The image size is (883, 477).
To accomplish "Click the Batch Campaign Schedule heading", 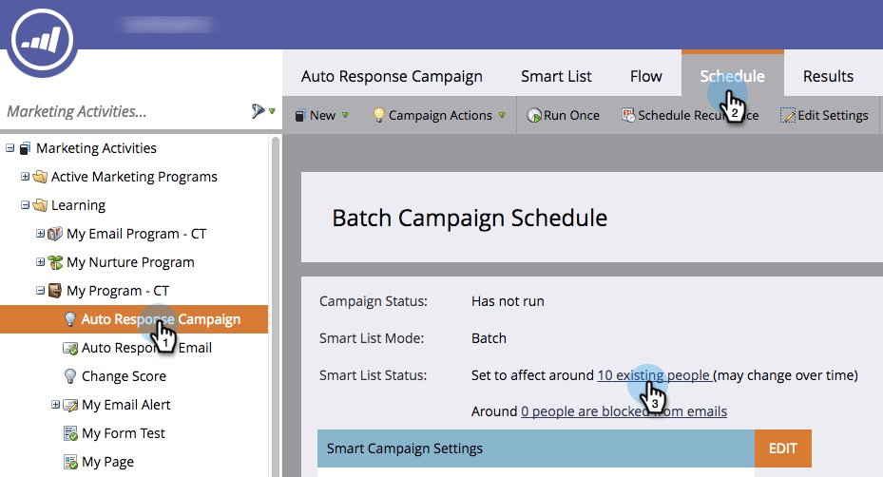I will pyautogui.click(x=470, y=218).
